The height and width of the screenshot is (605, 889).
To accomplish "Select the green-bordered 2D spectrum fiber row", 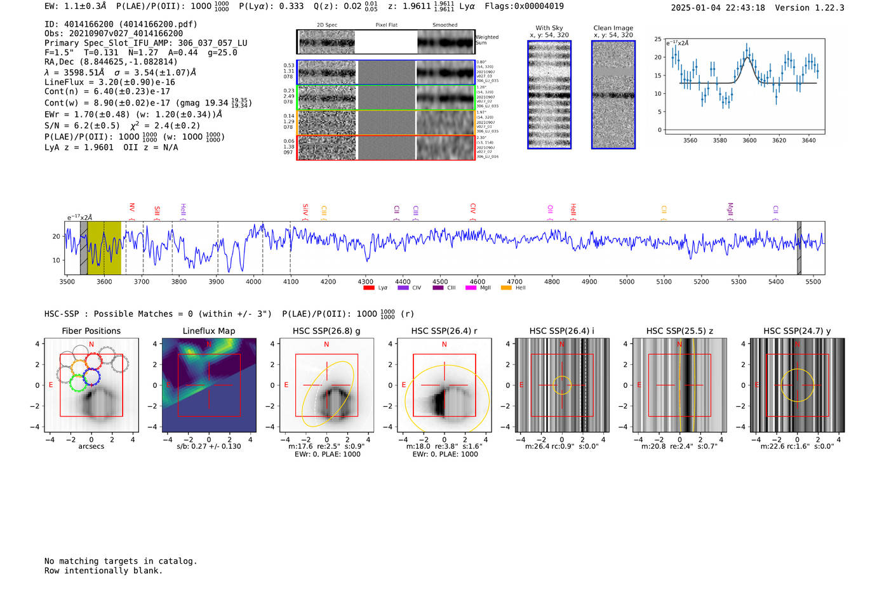I will click(x=386, y=98).
